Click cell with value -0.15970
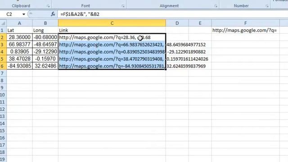The width and height of the screenshot is (288, 162). 45,59
